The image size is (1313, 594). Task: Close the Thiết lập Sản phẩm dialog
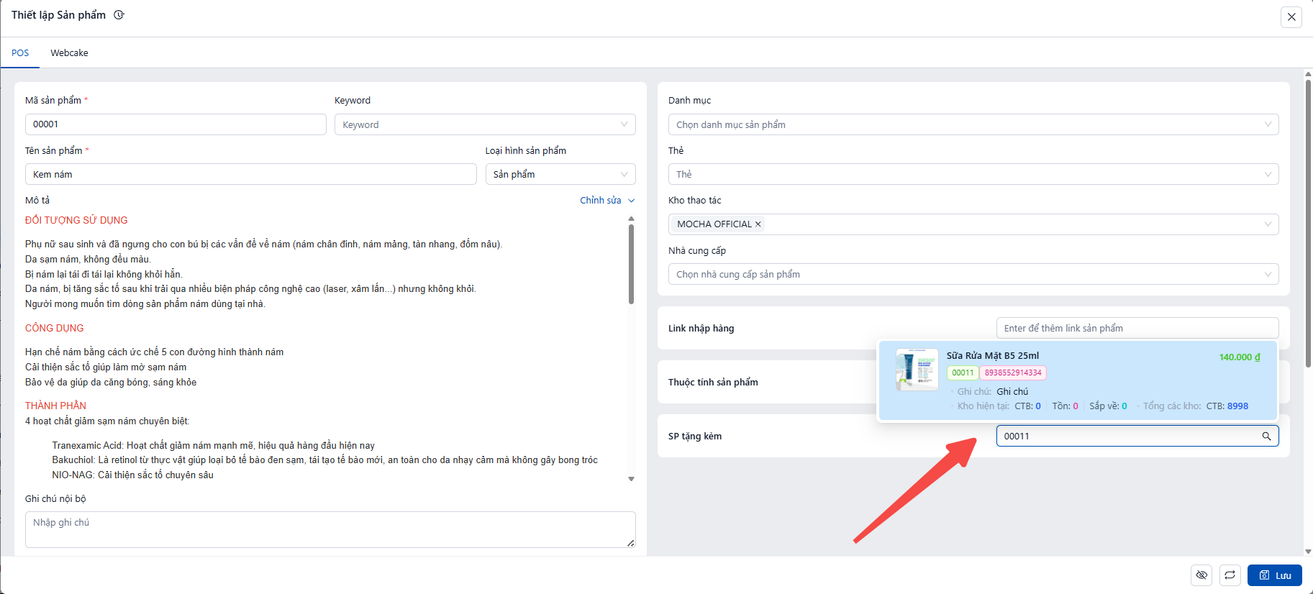(x=1291, y=17)
